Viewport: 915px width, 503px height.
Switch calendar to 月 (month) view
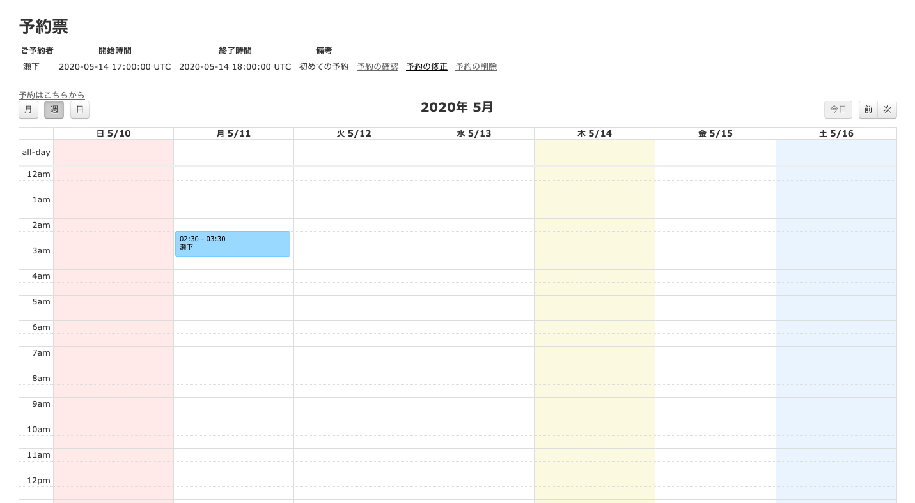pyautogui.click(x=28, y=109)
